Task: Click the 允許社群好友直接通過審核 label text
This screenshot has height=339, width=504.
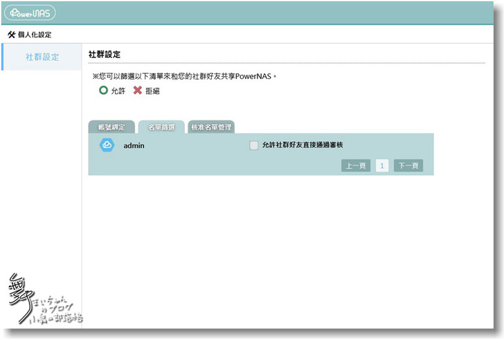Action: [x=303, y=145]
